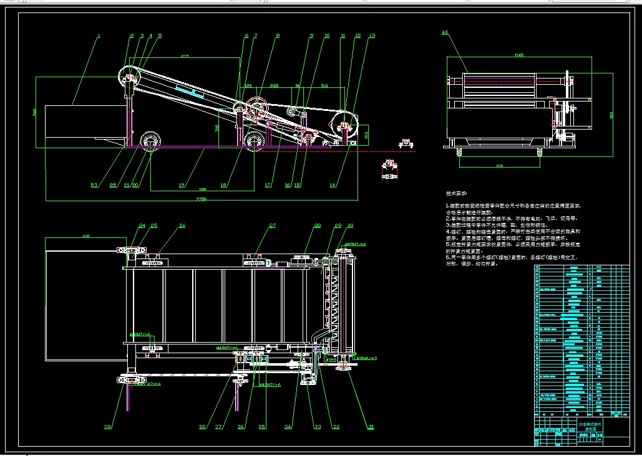The image size is (642, 456).
Task: Click the 610 dimension in plan view
Action: click(86, 236)
